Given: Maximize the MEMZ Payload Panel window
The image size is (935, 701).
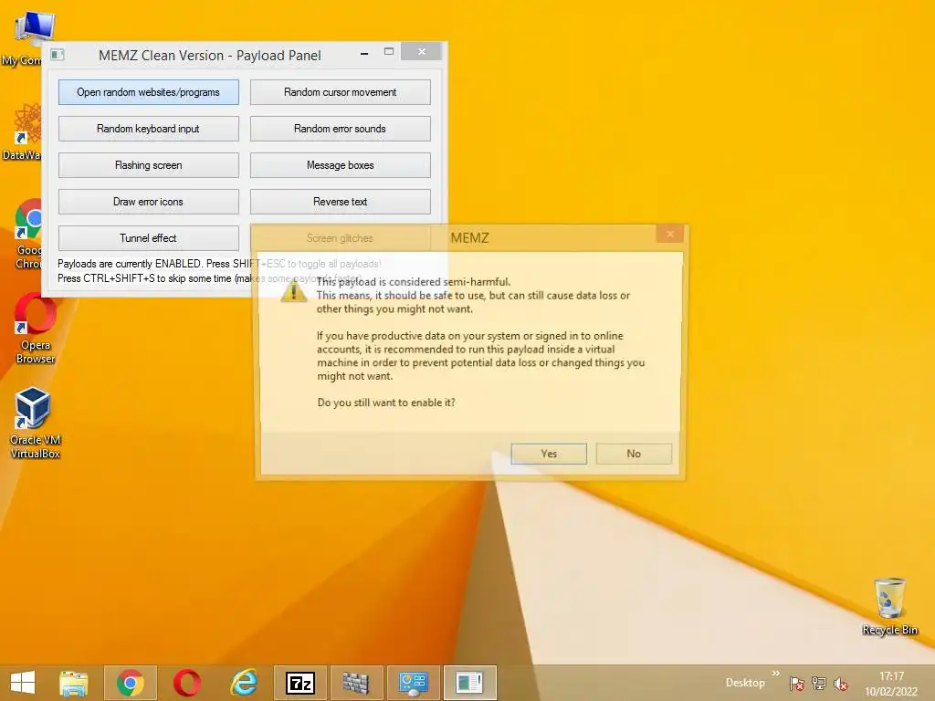Looking at the screenshot, I should pyautogui.click(x=389, y=52).
